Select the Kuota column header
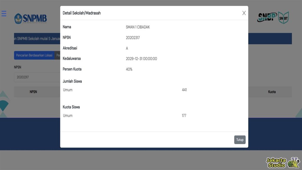 271,92
